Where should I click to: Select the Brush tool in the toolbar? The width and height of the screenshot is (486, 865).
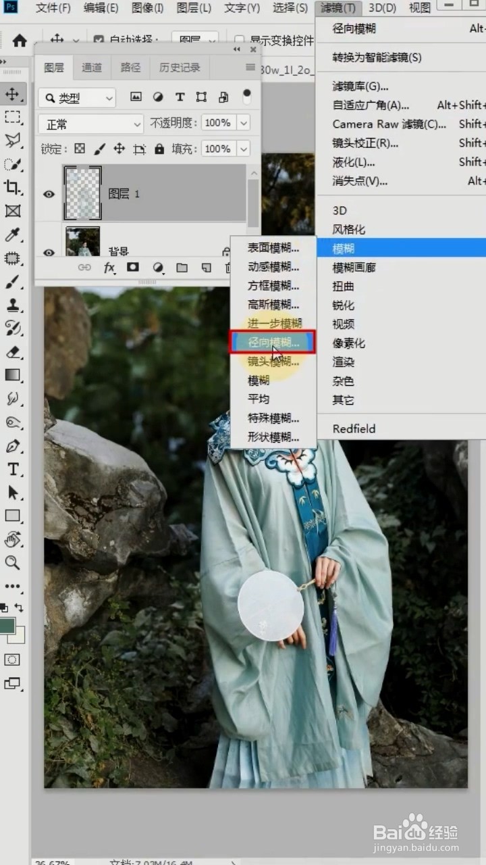pyautogui.click(x=13, y=281)
